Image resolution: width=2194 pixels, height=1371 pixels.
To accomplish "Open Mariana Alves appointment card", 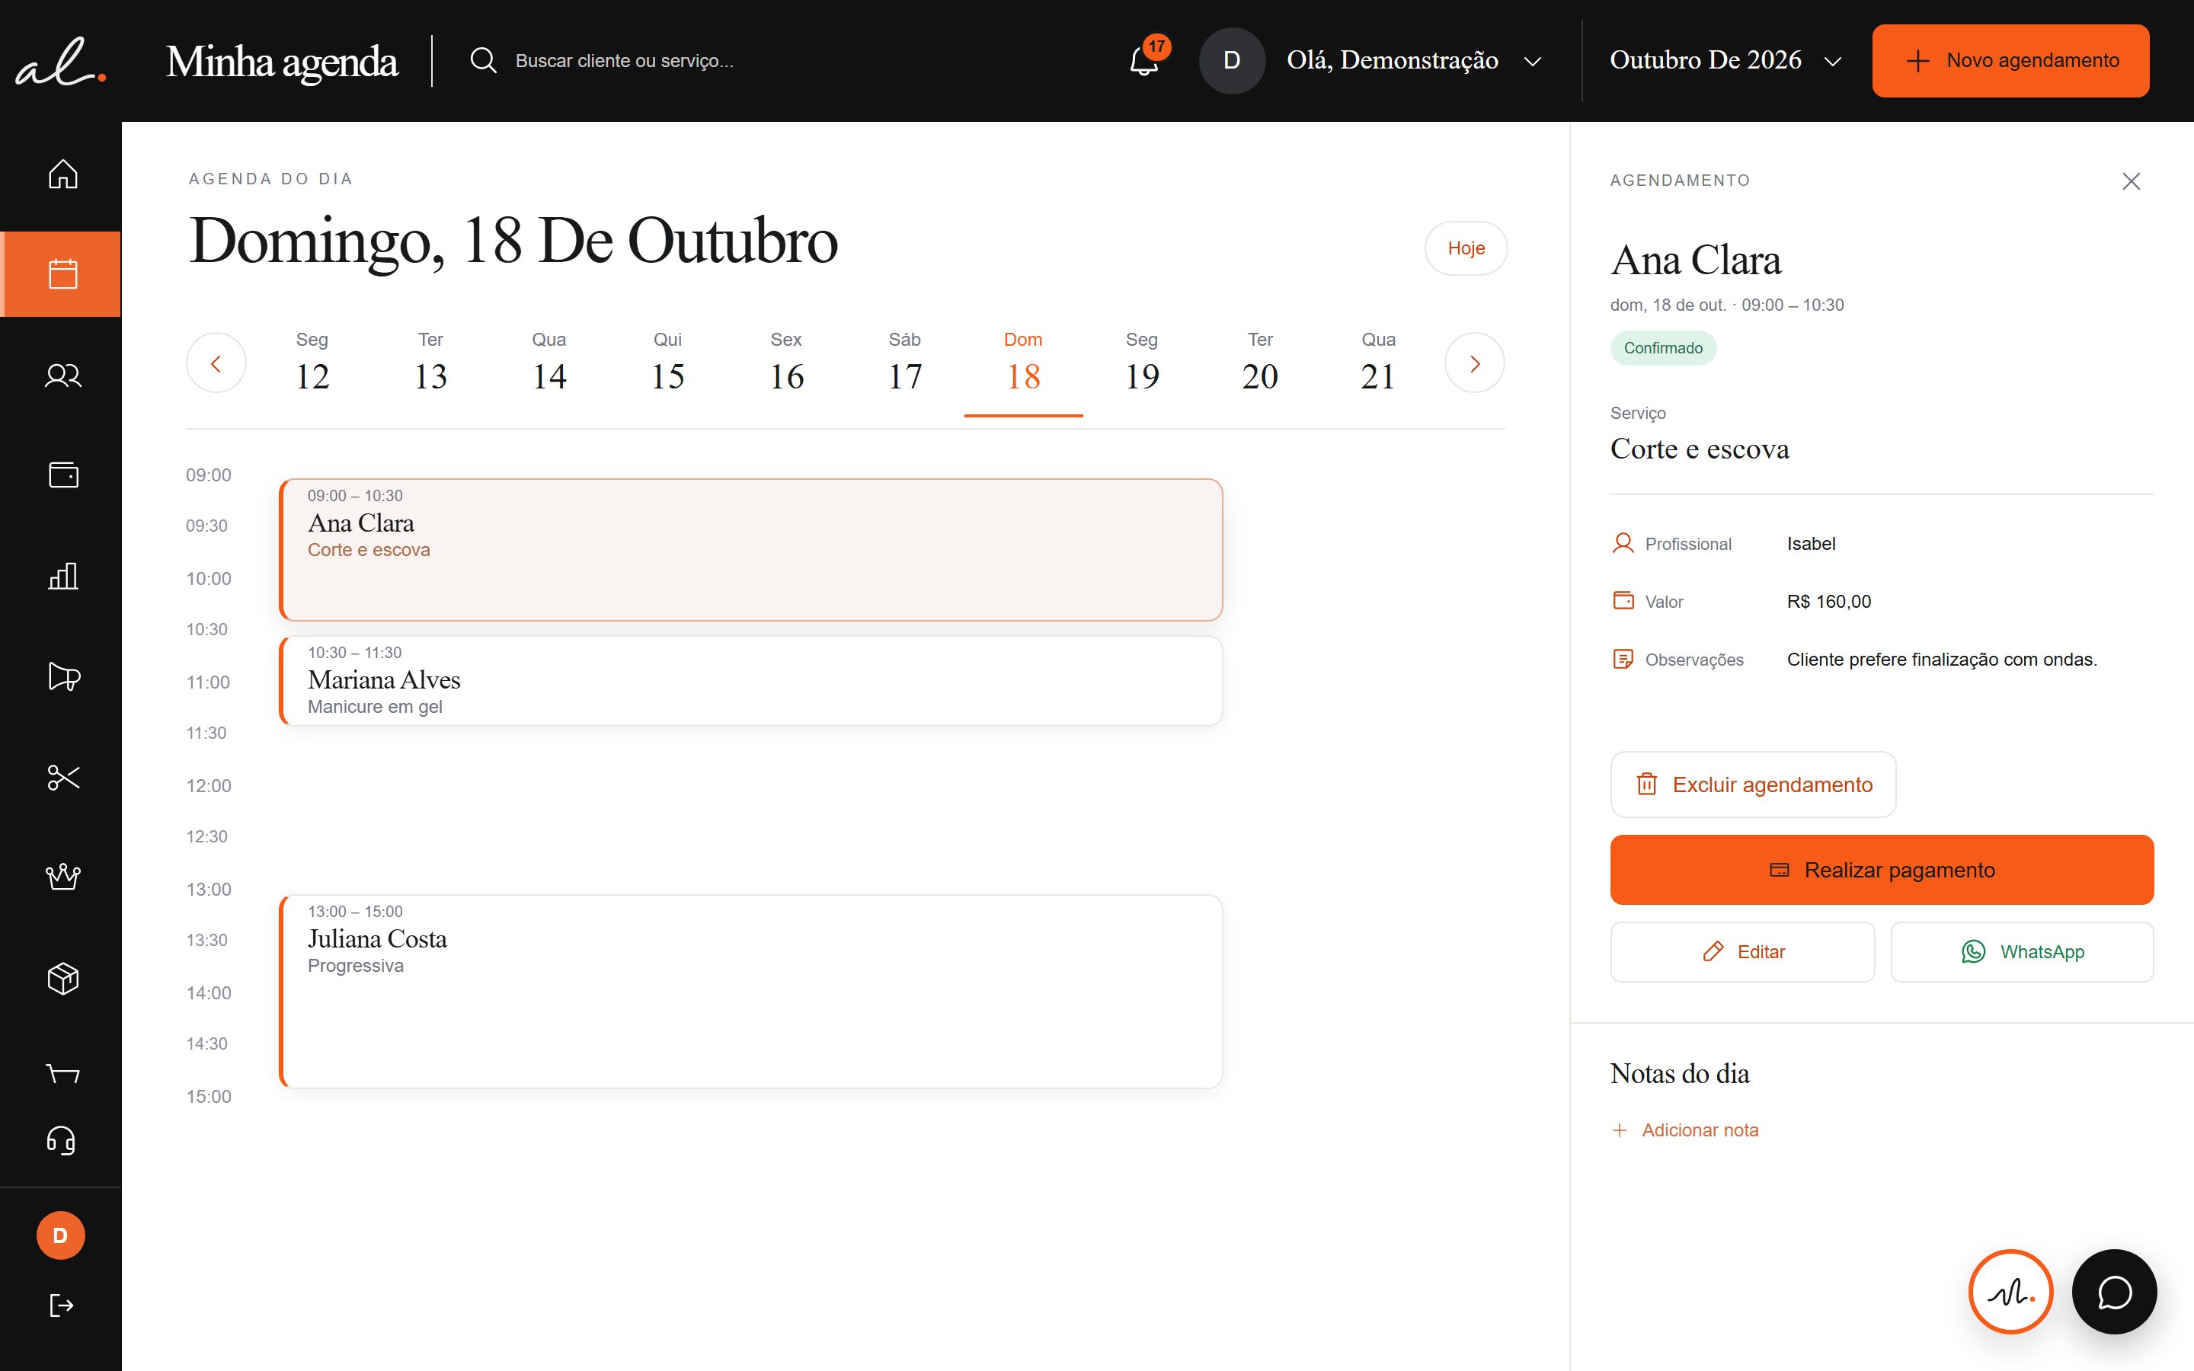I will [750, 680].
